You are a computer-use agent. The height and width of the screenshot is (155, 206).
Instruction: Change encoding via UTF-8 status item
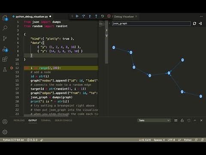[x=171, y=140]
